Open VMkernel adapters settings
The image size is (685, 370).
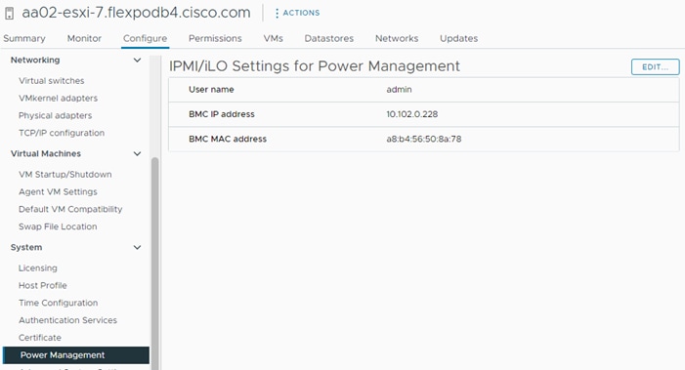click(58, 99)
